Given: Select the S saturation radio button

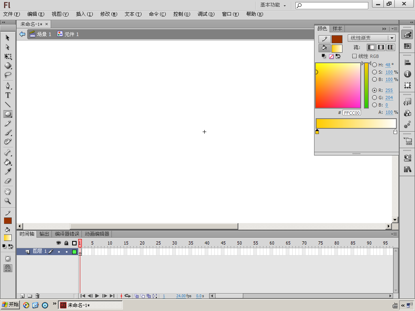Looking at the screenshot, I should pos(374,72).
